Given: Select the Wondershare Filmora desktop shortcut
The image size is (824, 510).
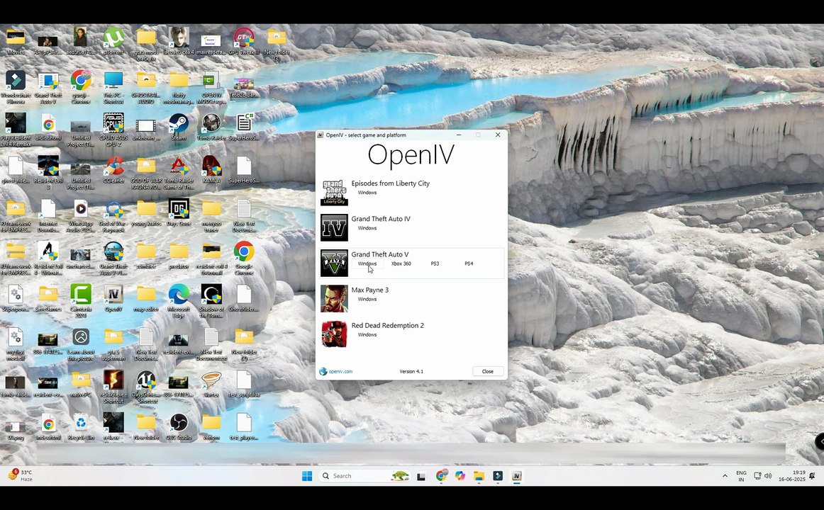Looking at the screenshot, I should pos(16,87).
